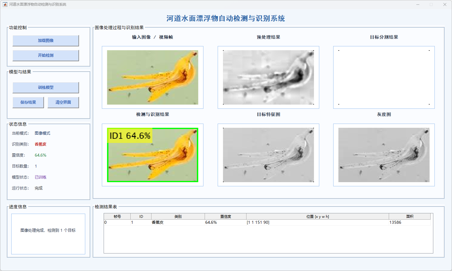Click the 目标特征图 feature image
Viewport: 452px width, 271px height.
pyautogui.click(x=268, y=155)
